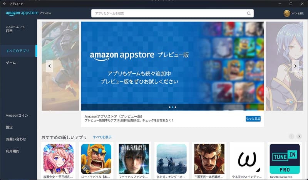Image resolution: width=308 pixels, height=180 pixels.
Task: Go to previous recommended apps page
Action: [x=291, y=136]
